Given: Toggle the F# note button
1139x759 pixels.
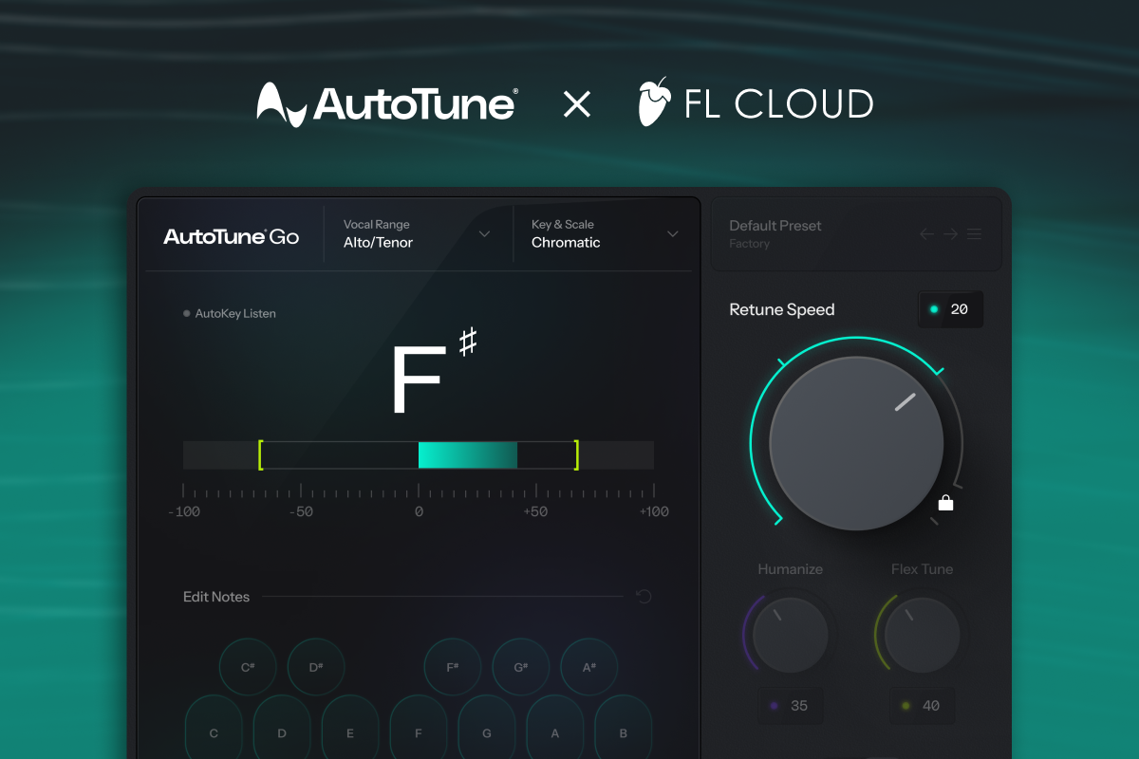Looking at the screenshot, I should pos(453,667).
